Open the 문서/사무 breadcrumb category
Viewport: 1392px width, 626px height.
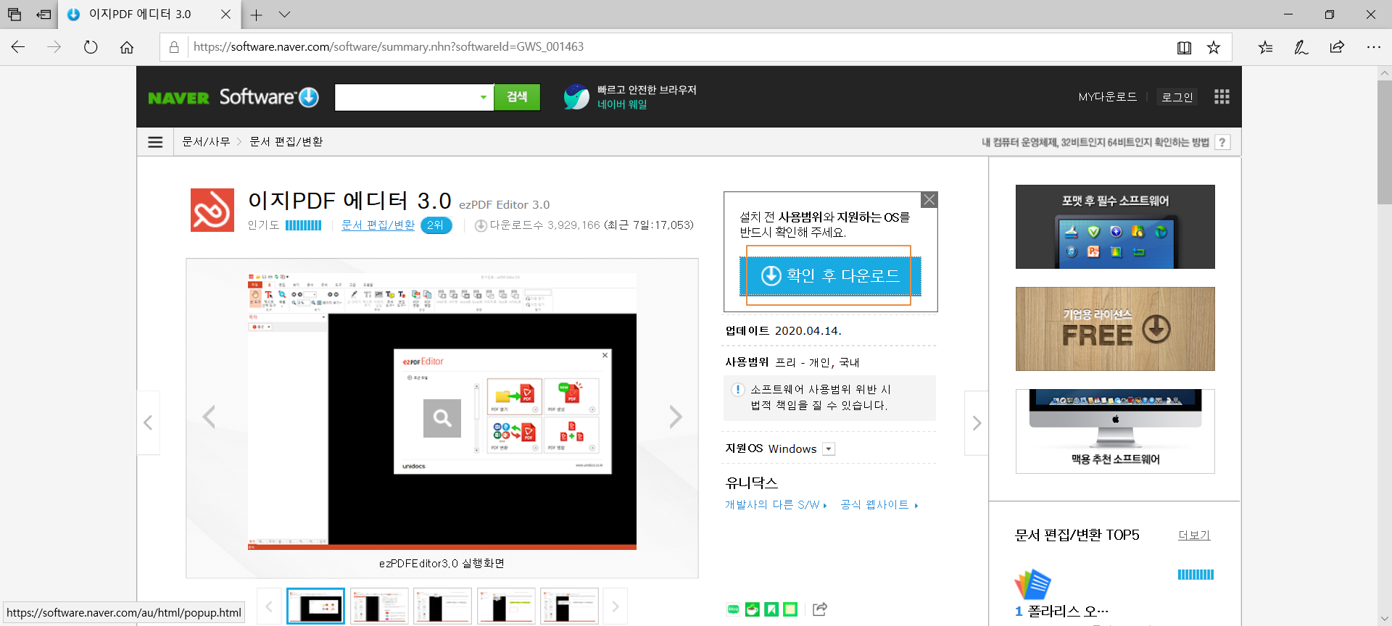206,142
